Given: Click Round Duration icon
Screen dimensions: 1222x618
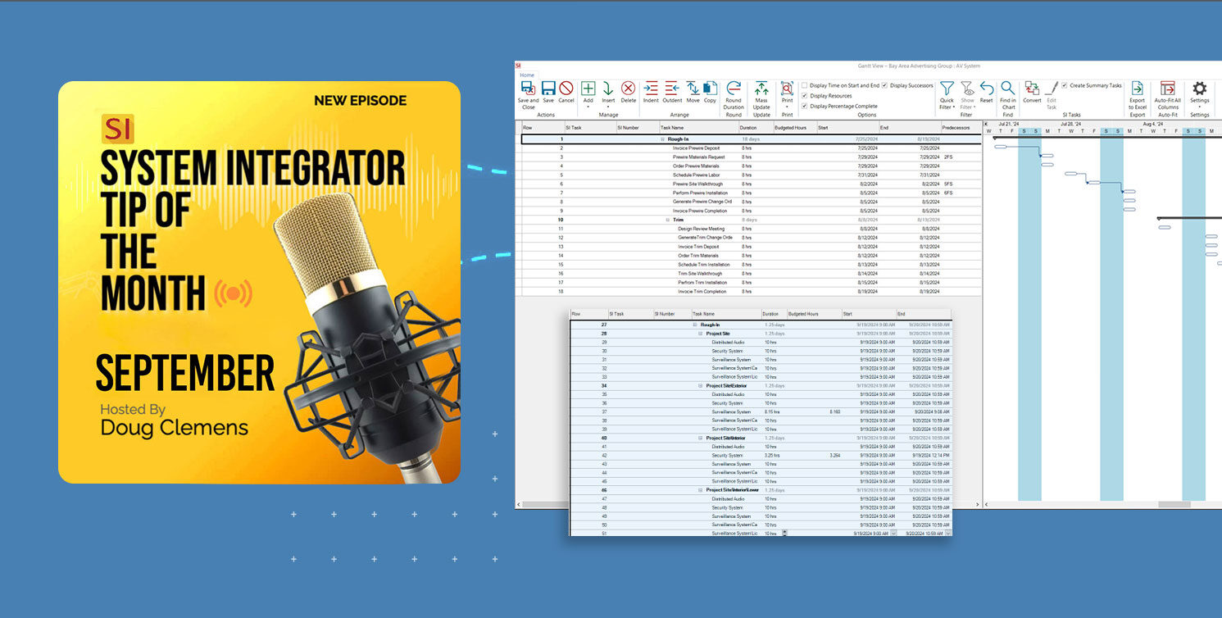Looking at the screenshot, I should point(734,88).
